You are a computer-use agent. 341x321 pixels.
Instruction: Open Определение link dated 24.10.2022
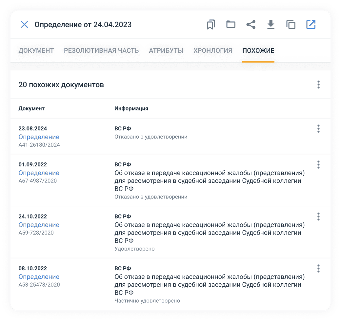pyautogui.click(x=39, y=225)
